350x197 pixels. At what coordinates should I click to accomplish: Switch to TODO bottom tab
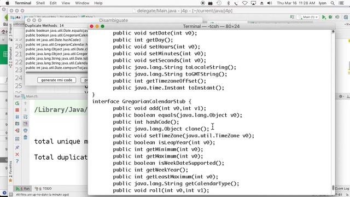tap(43, 188)
